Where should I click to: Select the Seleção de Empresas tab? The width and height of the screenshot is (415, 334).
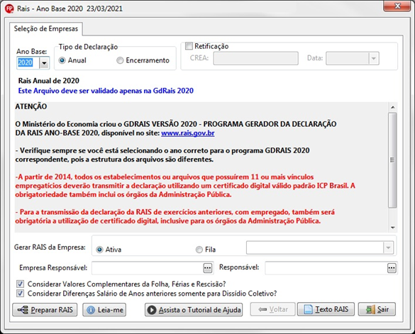46,28
